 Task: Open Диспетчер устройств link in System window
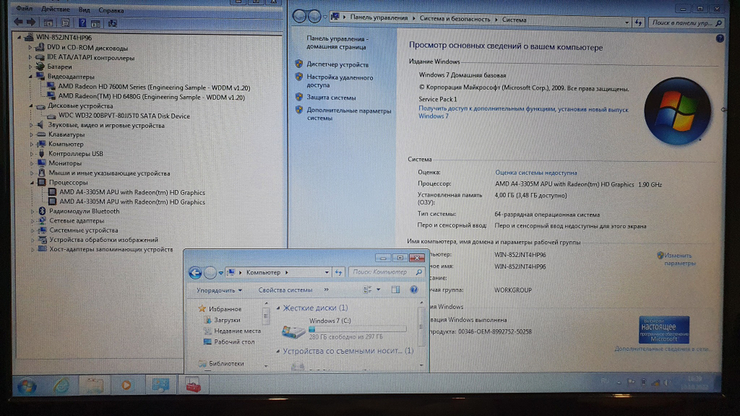coord(337,64)
